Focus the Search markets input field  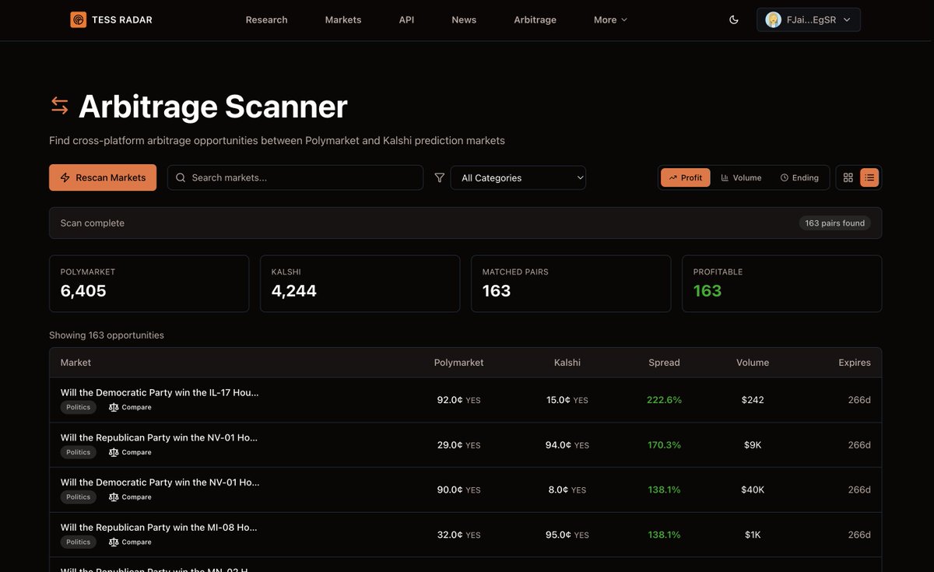pos(295,177)
